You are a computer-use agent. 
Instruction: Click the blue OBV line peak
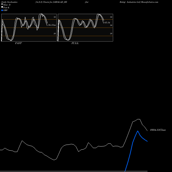click(138, 131)
